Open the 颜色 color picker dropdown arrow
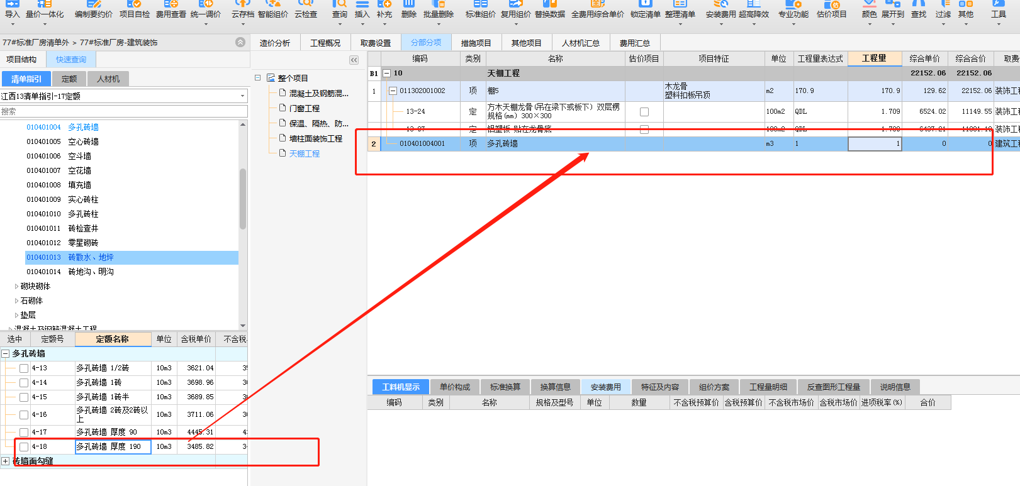1020x486 pixels. [870, 25]
